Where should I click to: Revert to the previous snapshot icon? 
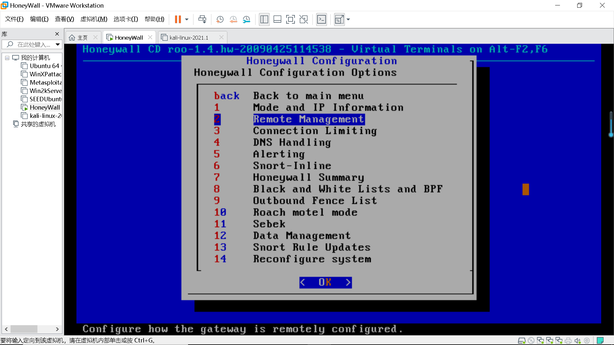[x=233, y=19]
